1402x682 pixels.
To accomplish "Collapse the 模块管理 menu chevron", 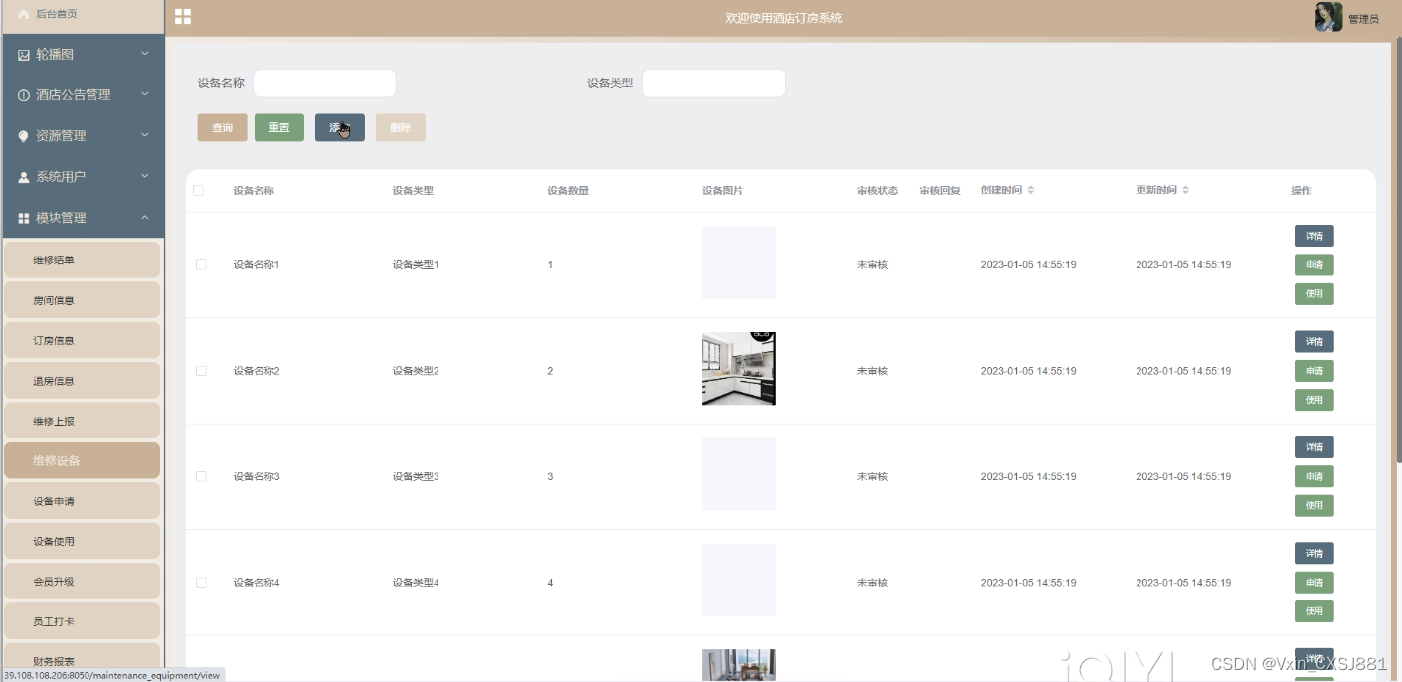I will point(145,217).
